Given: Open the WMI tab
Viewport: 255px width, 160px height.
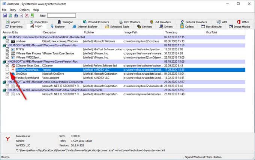Looking at the screenshot, I should pos(222,22).
